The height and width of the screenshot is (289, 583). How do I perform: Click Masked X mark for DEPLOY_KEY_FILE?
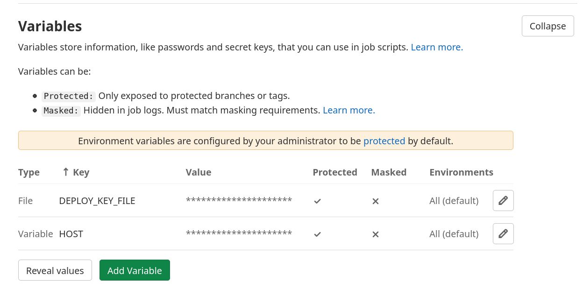pyautogui.click(x=375, y=201)
